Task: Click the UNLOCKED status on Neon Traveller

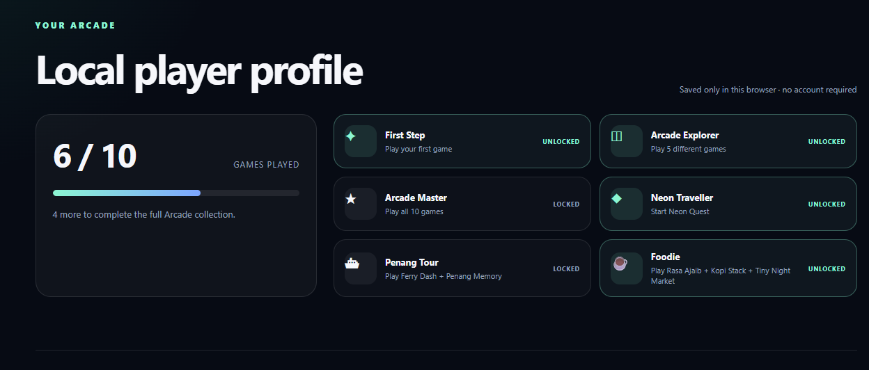Action: pos(827,204)
